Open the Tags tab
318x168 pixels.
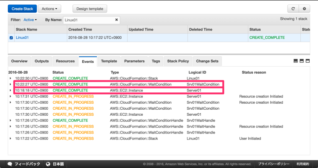[x=156, y=61]
